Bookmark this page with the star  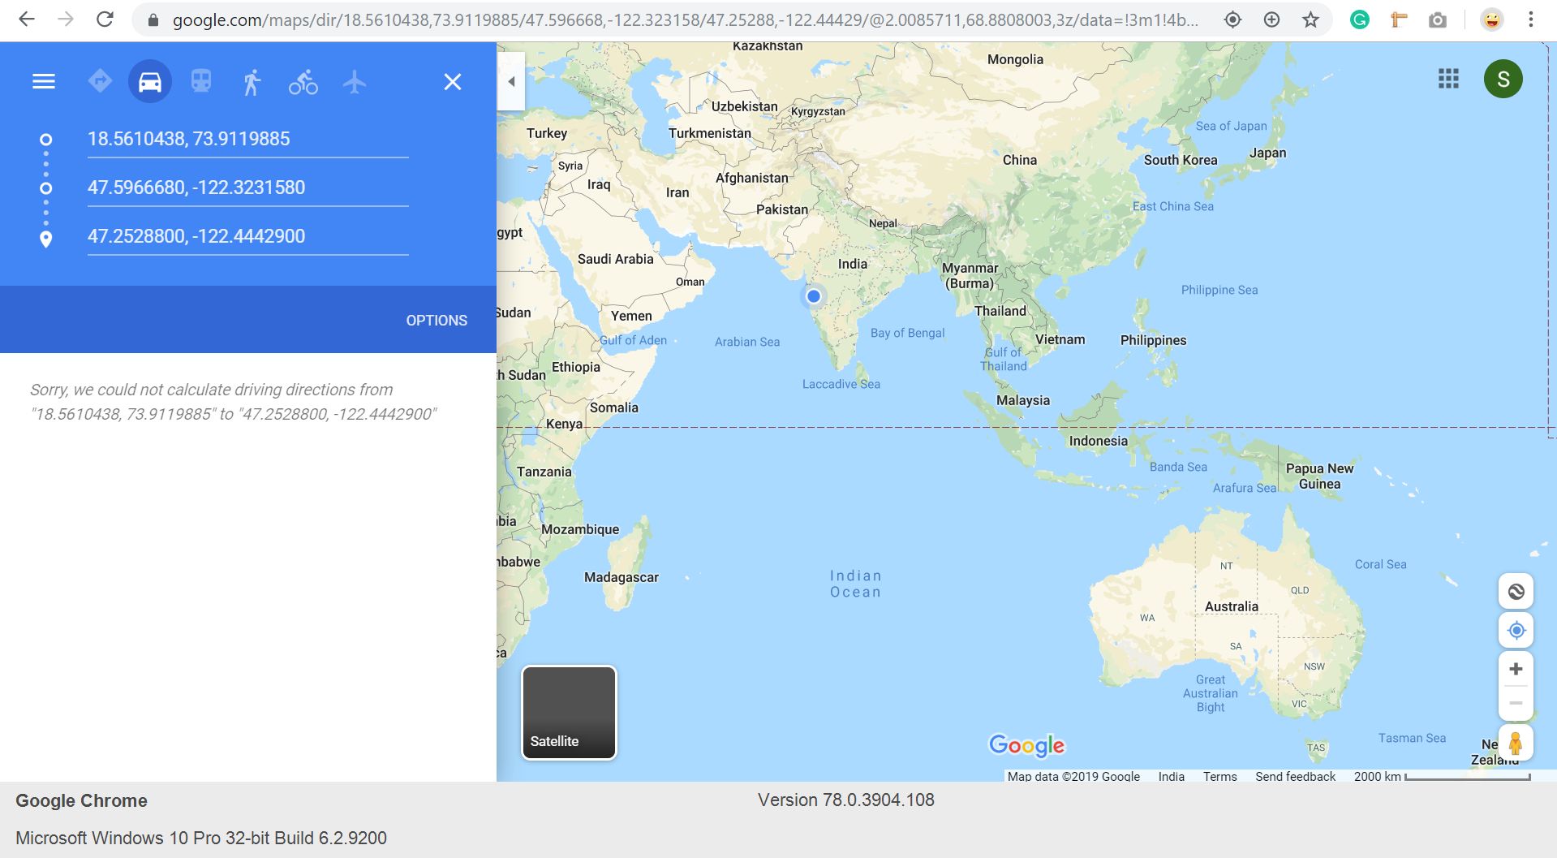1310,19
